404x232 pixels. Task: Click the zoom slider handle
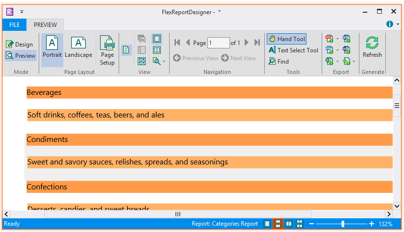click(342, 224)
